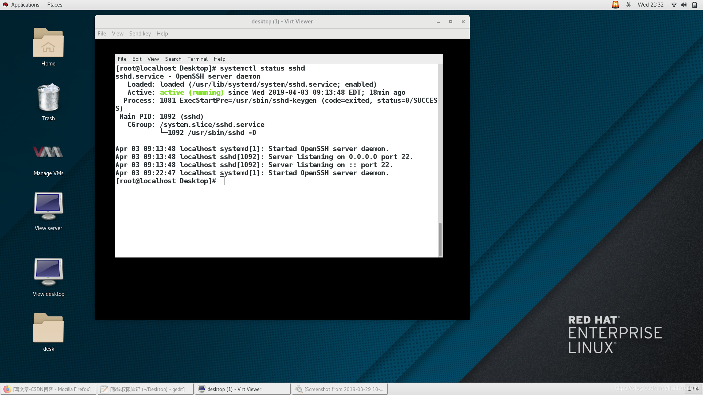Click the green 'active (running)' status text

pyautogui.click(x=191, y=93)
